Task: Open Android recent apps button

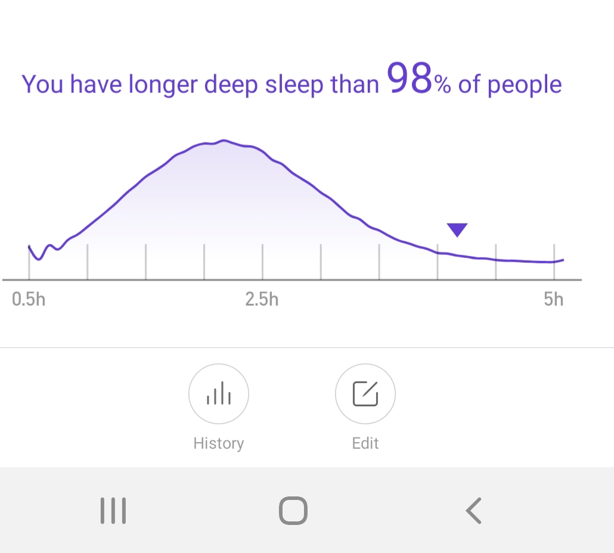Action: (113, 510)
